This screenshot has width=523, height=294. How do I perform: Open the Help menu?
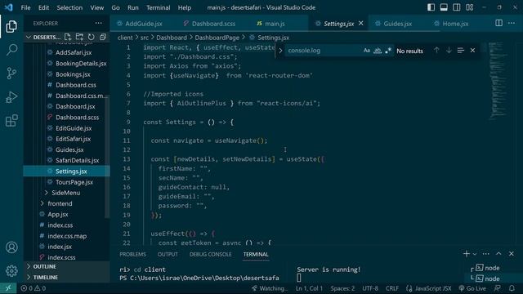185,7
